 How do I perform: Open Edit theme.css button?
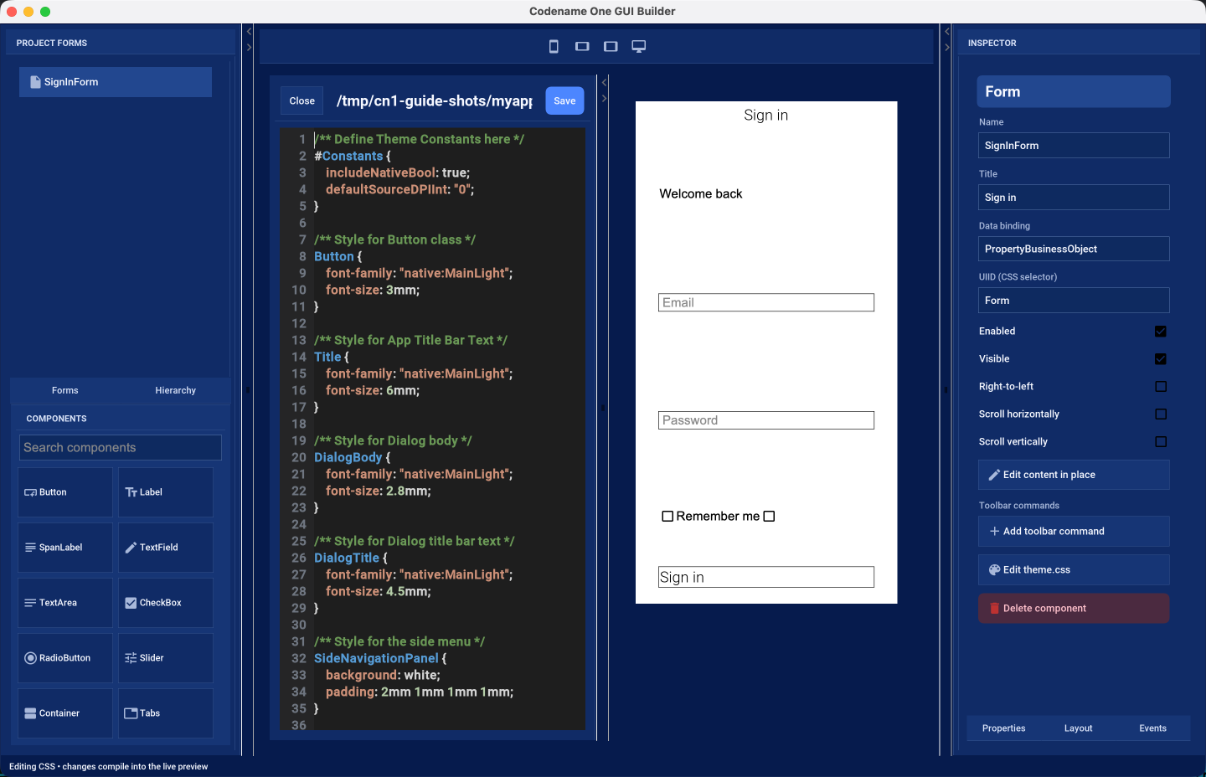pyautogui.click(x=1074, y=569)
